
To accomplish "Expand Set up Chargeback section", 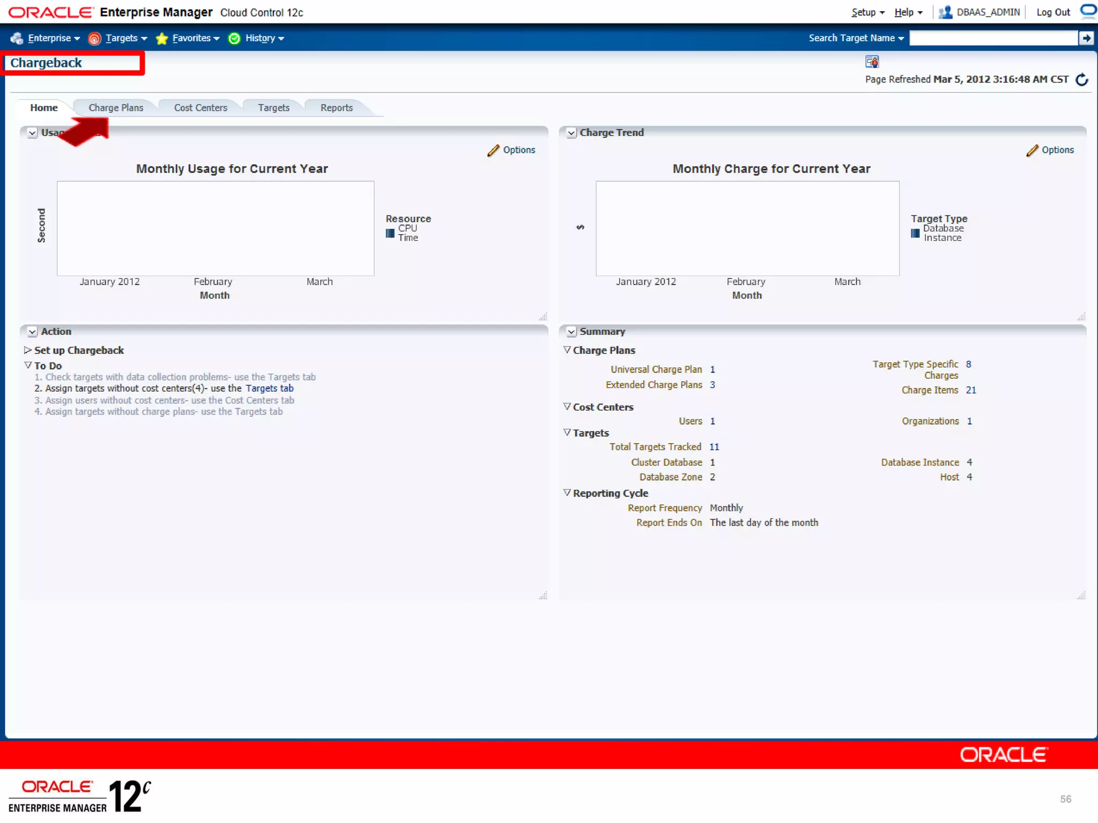I will [x=28, y=350].
